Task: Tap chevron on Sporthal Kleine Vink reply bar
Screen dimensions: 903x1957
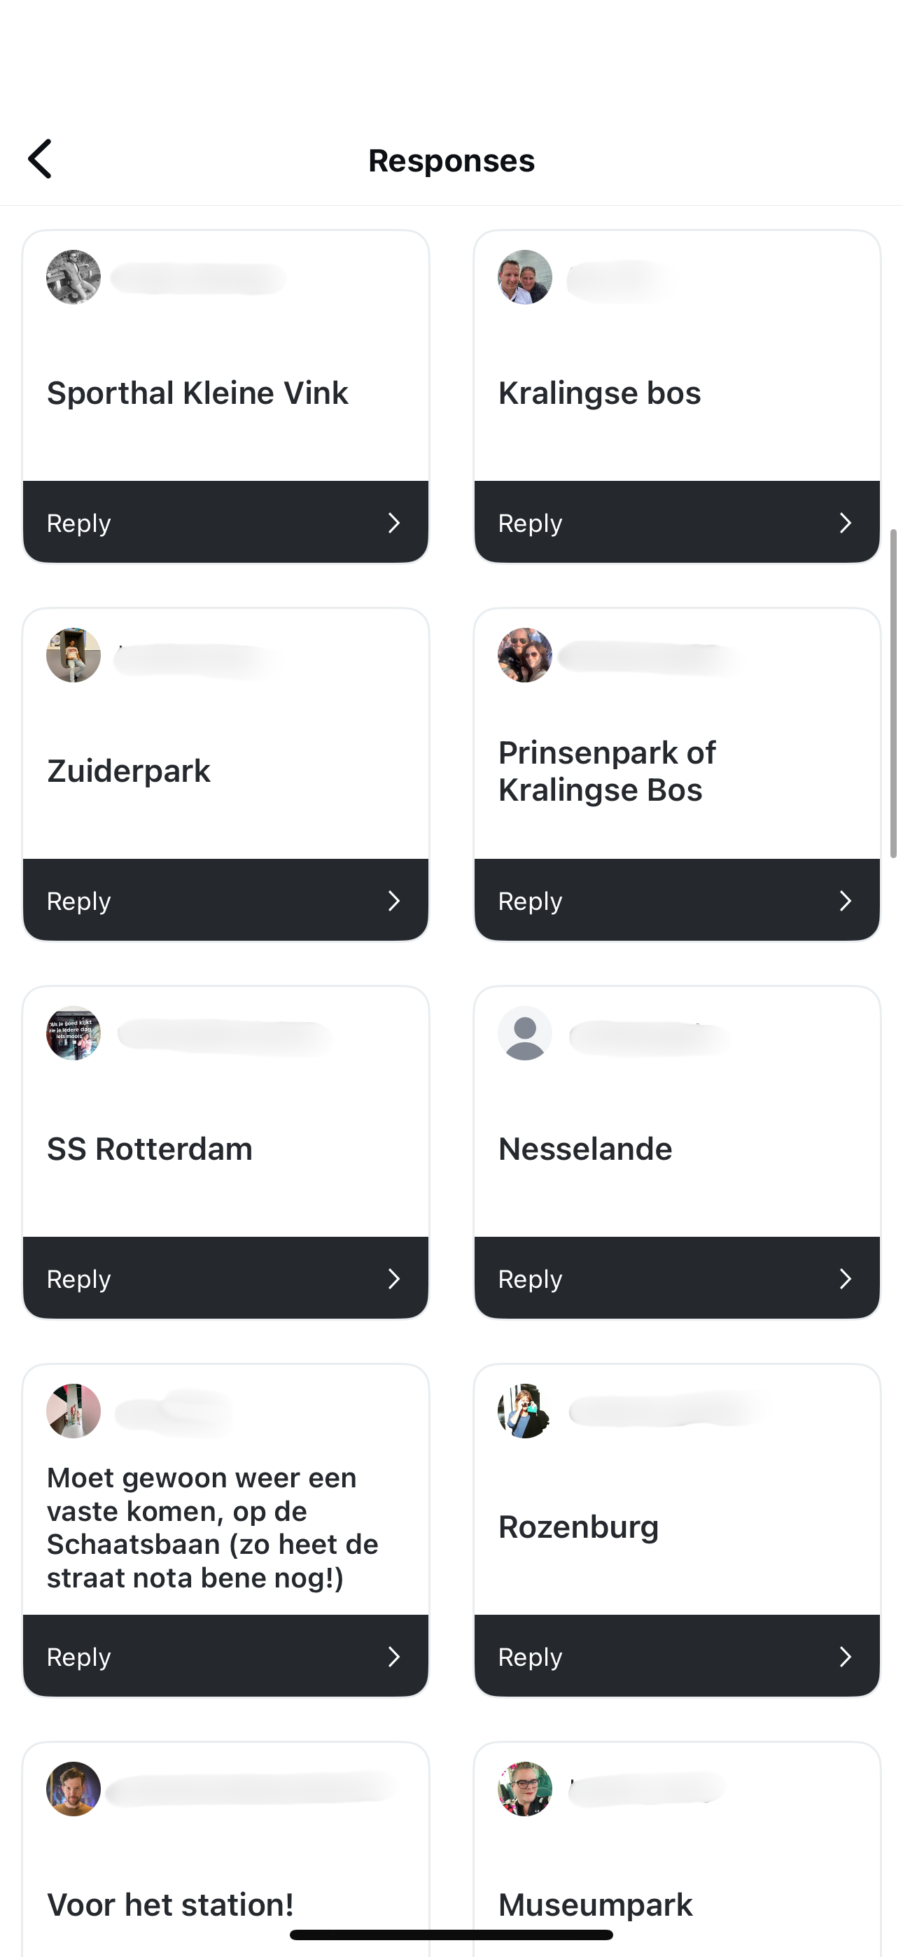Action: point(393,523)
